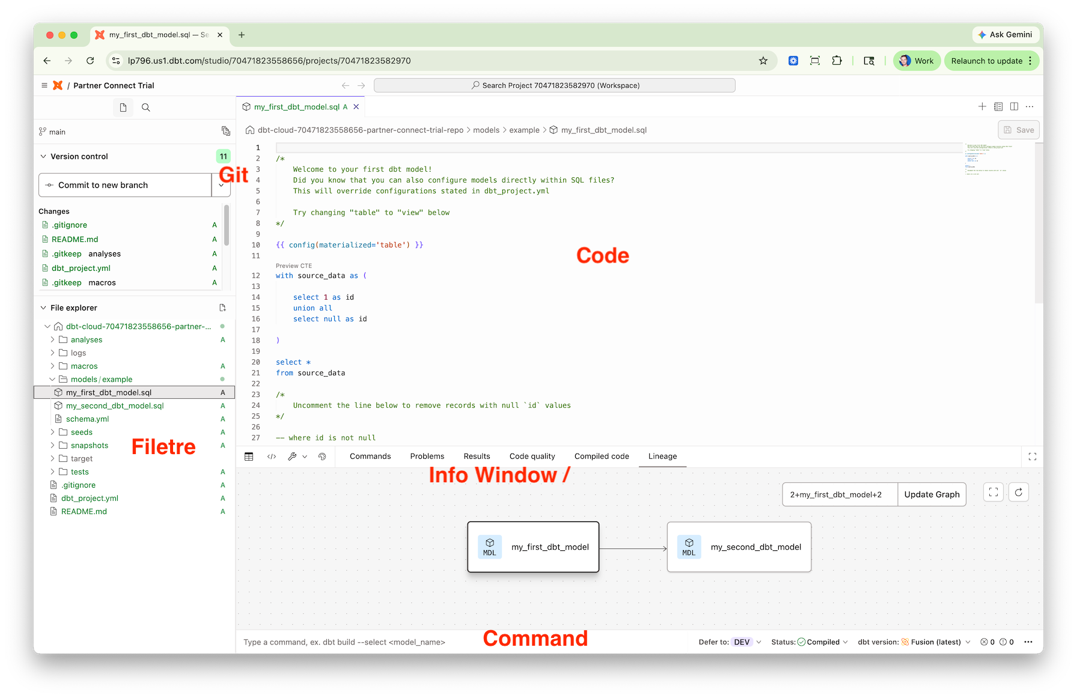Split the editor with split view icon
1077x698 pixels.
click(x=1014, y=106)
